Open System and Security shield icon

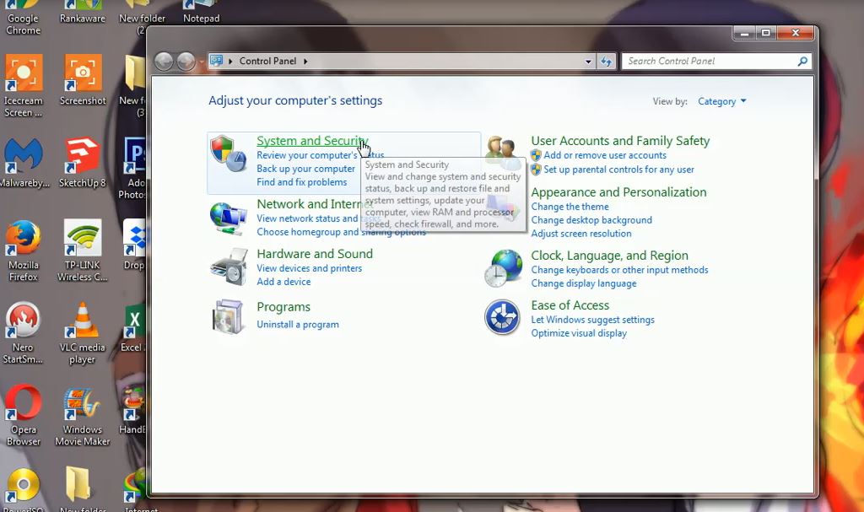(228, 154)
